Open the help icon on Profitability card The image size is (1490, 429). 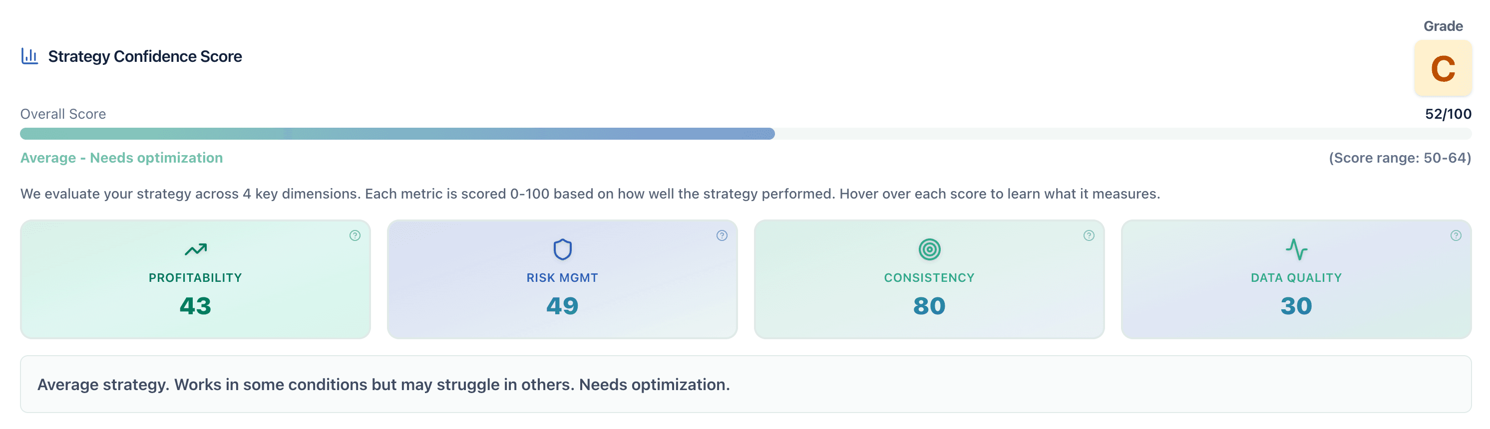(354, 236)
